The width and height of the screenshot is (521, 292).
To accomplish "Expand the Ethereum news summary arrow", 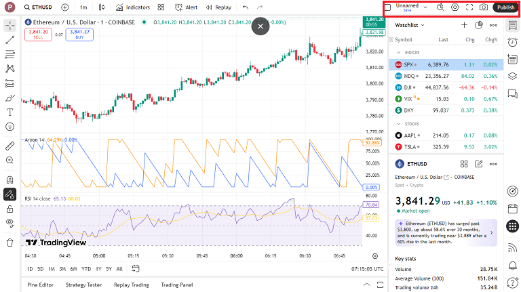I will pos(492,232).
